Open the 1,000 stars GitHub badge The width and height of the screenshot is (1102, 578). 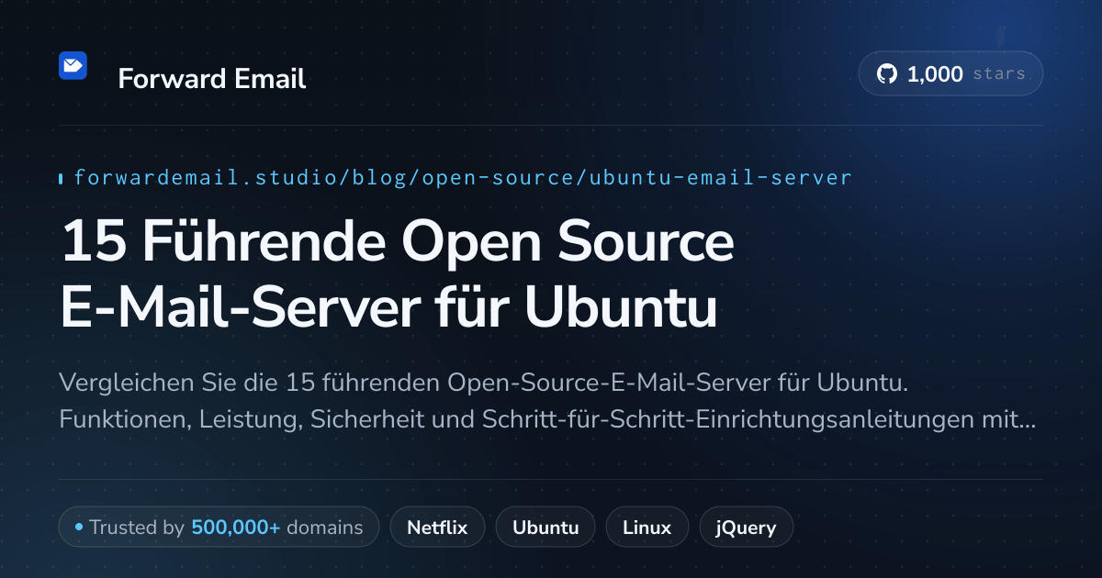point(950,74)
